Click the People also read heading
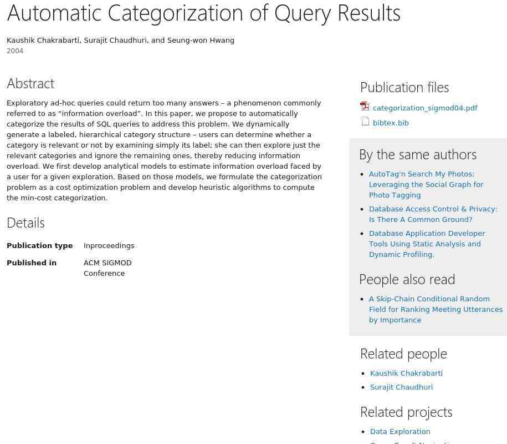This screenshot has width=507, height=444. click(x=407, y=279)
